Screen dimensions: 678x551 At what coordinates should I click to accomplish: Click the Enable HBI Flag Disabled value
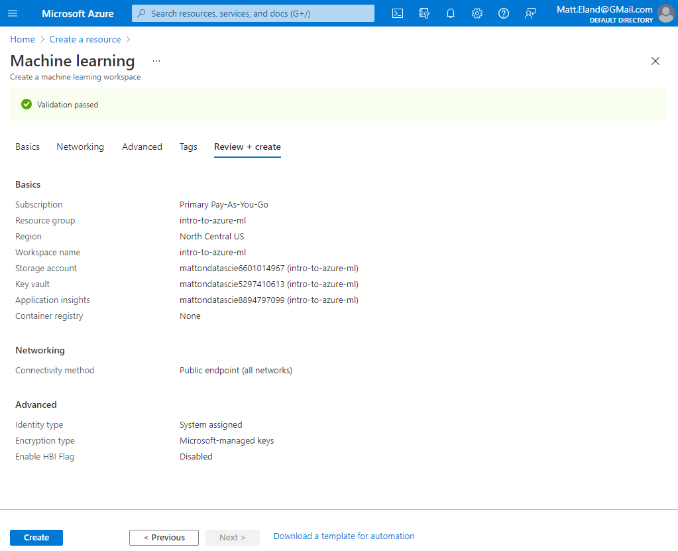[x=196, y=457]
